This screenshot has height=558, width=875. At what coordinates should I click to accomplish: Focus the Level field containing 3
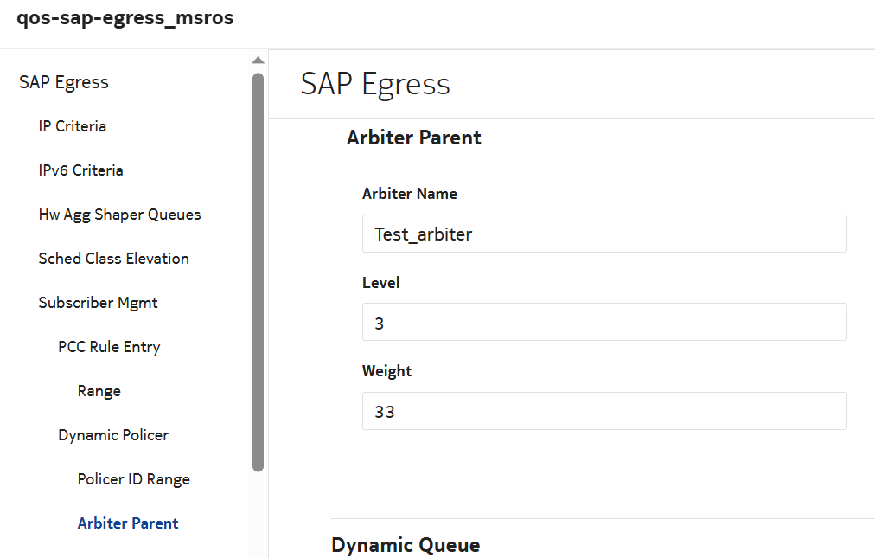click(604, 322)
